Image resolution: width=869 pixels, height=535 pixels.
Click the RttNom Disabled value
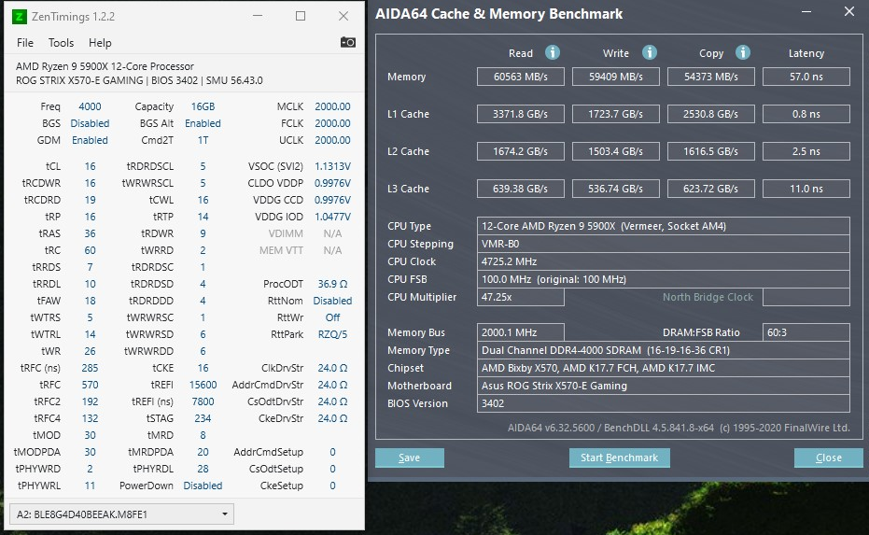[x=332, y=300]
